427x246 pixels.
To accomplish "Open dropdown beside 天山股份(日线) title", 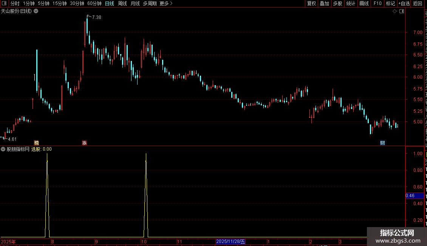I will click(36, 11).
